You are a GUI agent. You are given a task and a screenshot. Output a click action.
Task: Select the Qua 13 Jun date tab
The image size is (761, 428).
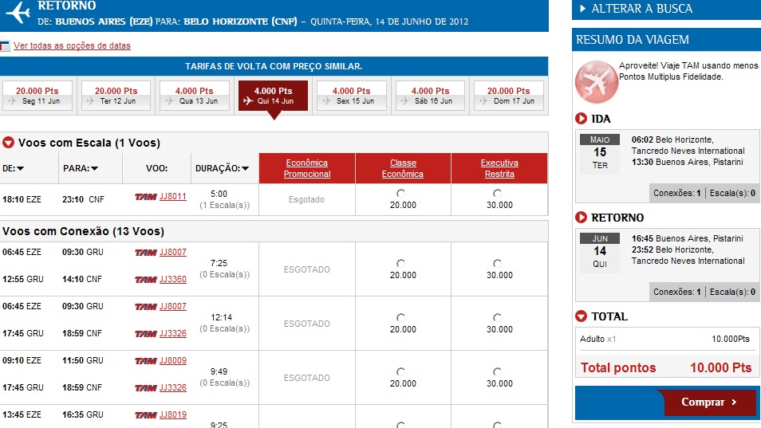tap(194, 96)
